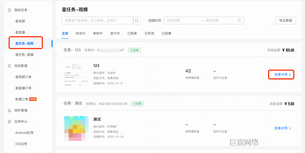
Task: Click the NEW badge beside 助推订单
Action: [x=33, y=99]
